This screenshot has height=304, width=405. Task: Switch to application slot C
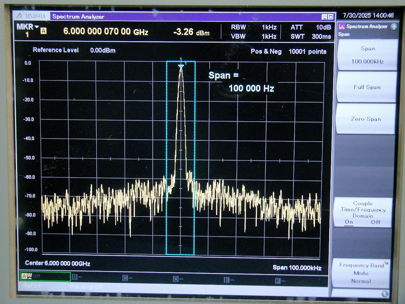pos(128,278)
